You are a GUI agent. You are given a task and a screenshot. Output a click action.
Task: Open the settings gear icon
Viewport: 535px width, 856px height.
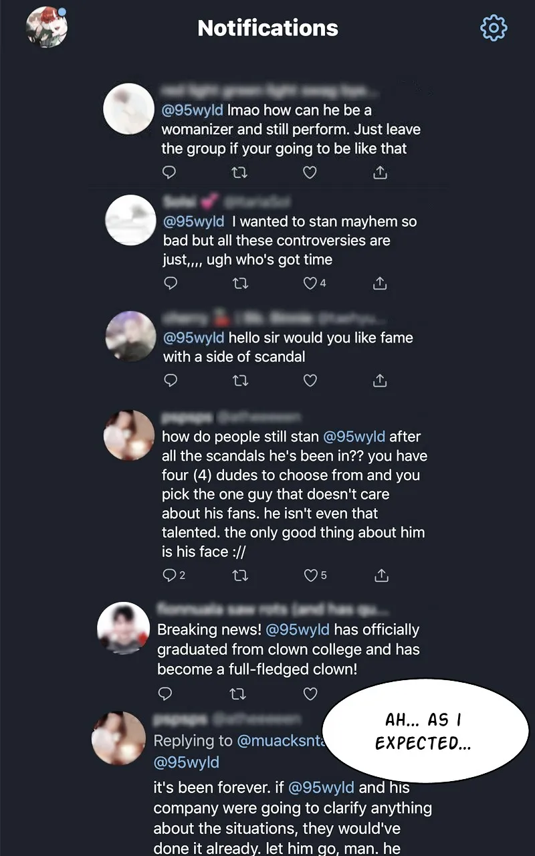(x=494, y=27)
